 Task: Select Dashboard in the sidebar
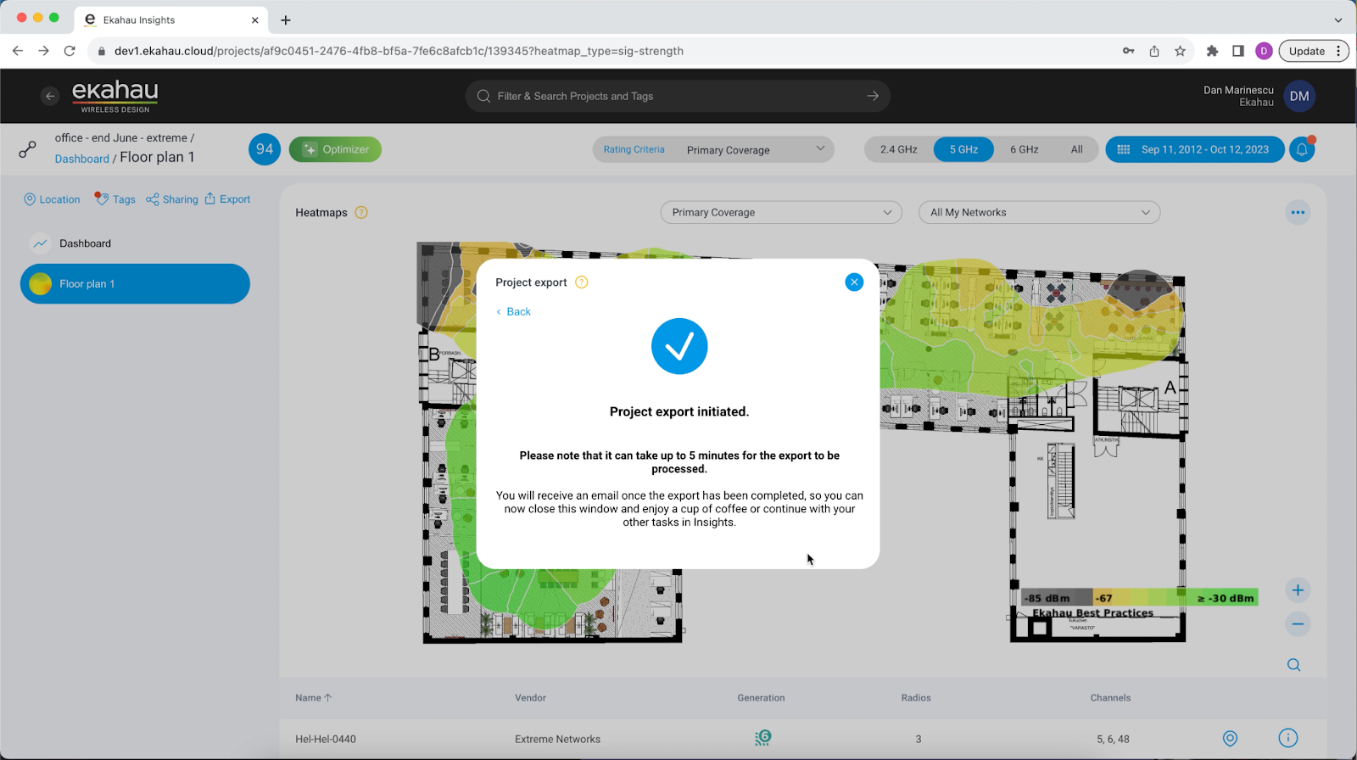135,243
